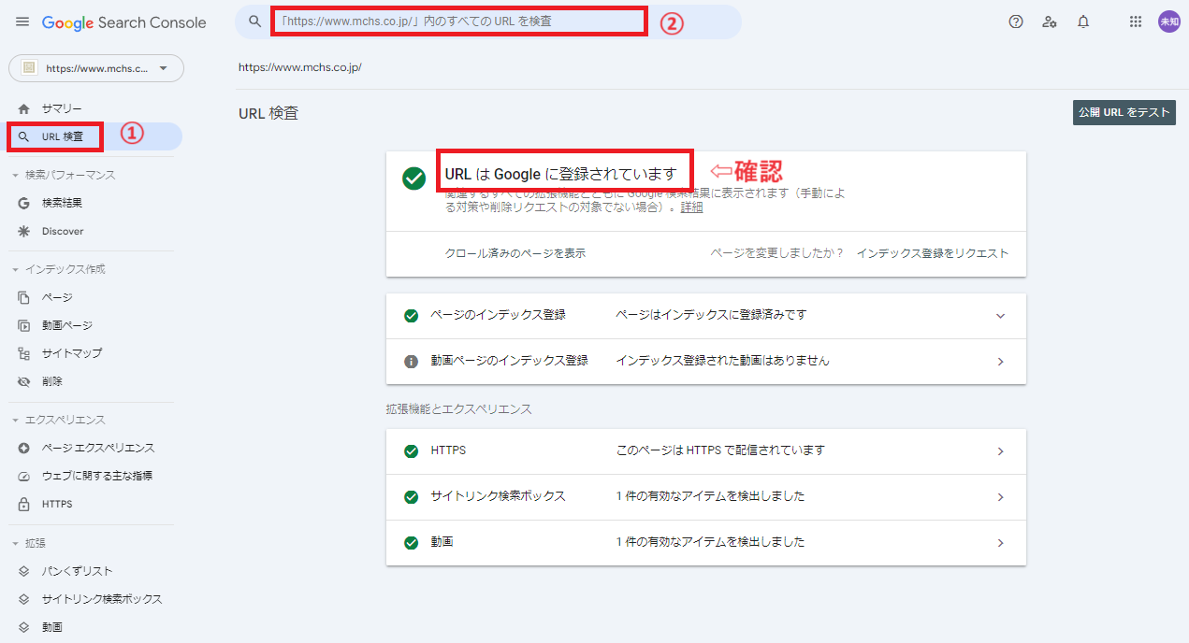Go to サマリー in the sidebar

coord(62,108)
